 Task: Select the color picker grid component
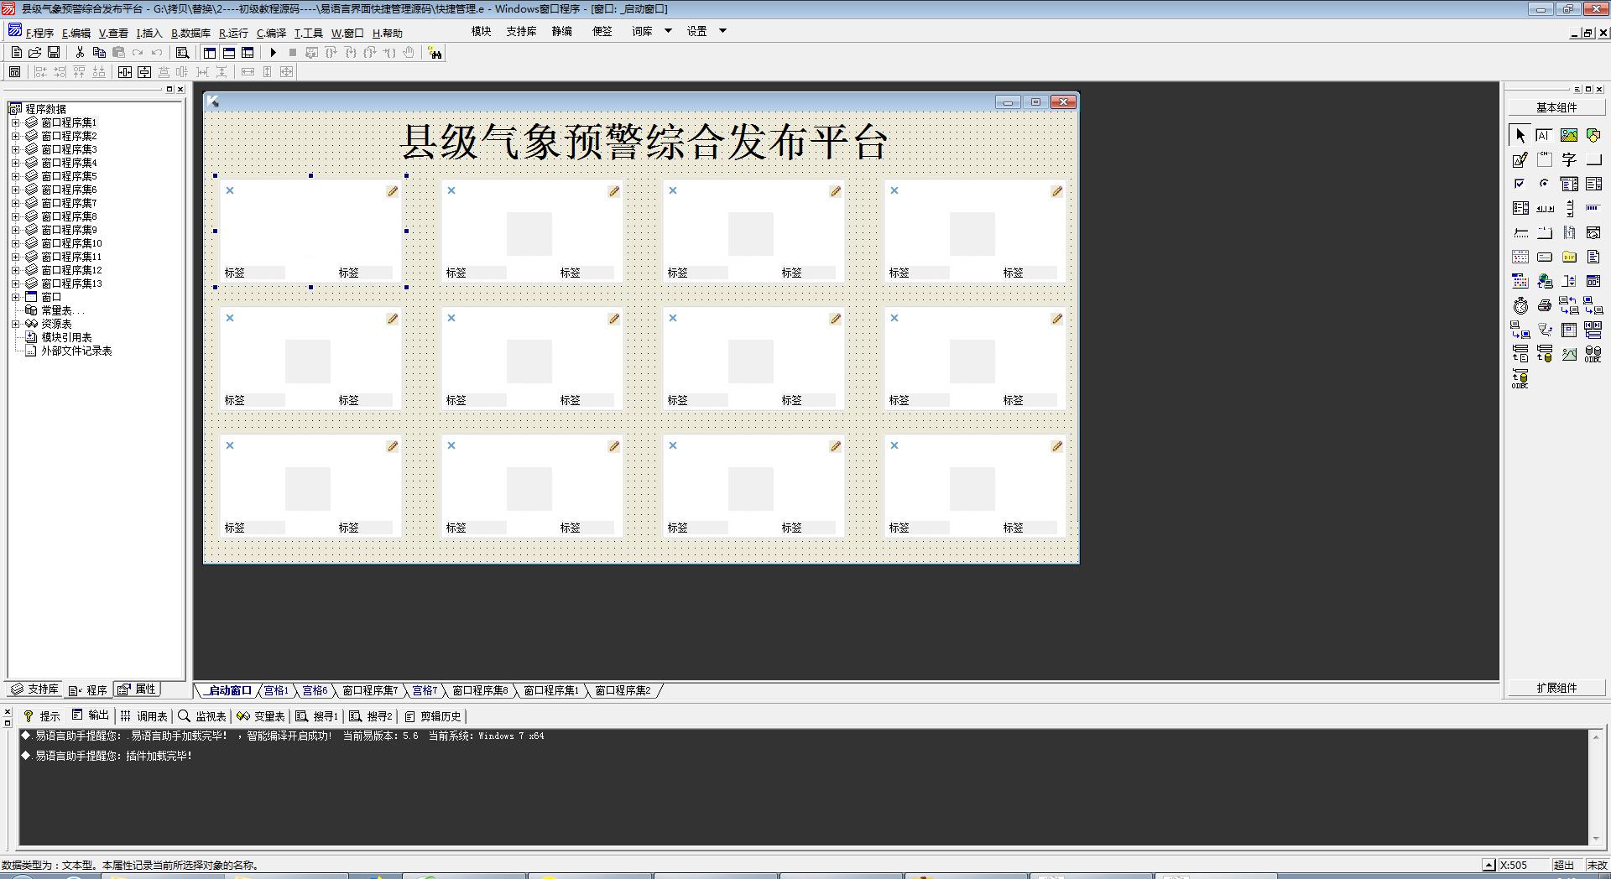click(x=1520, y=281)
